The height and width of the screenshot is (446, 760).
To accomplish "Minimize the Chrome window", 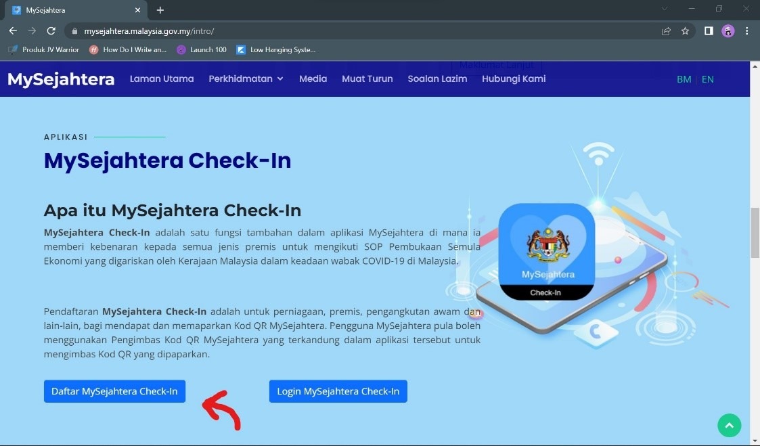I will pos(692,9).
